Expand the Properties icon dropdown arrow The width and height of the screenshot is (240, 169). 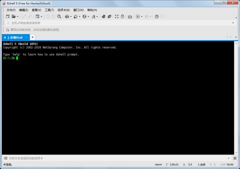pos(41,17)
